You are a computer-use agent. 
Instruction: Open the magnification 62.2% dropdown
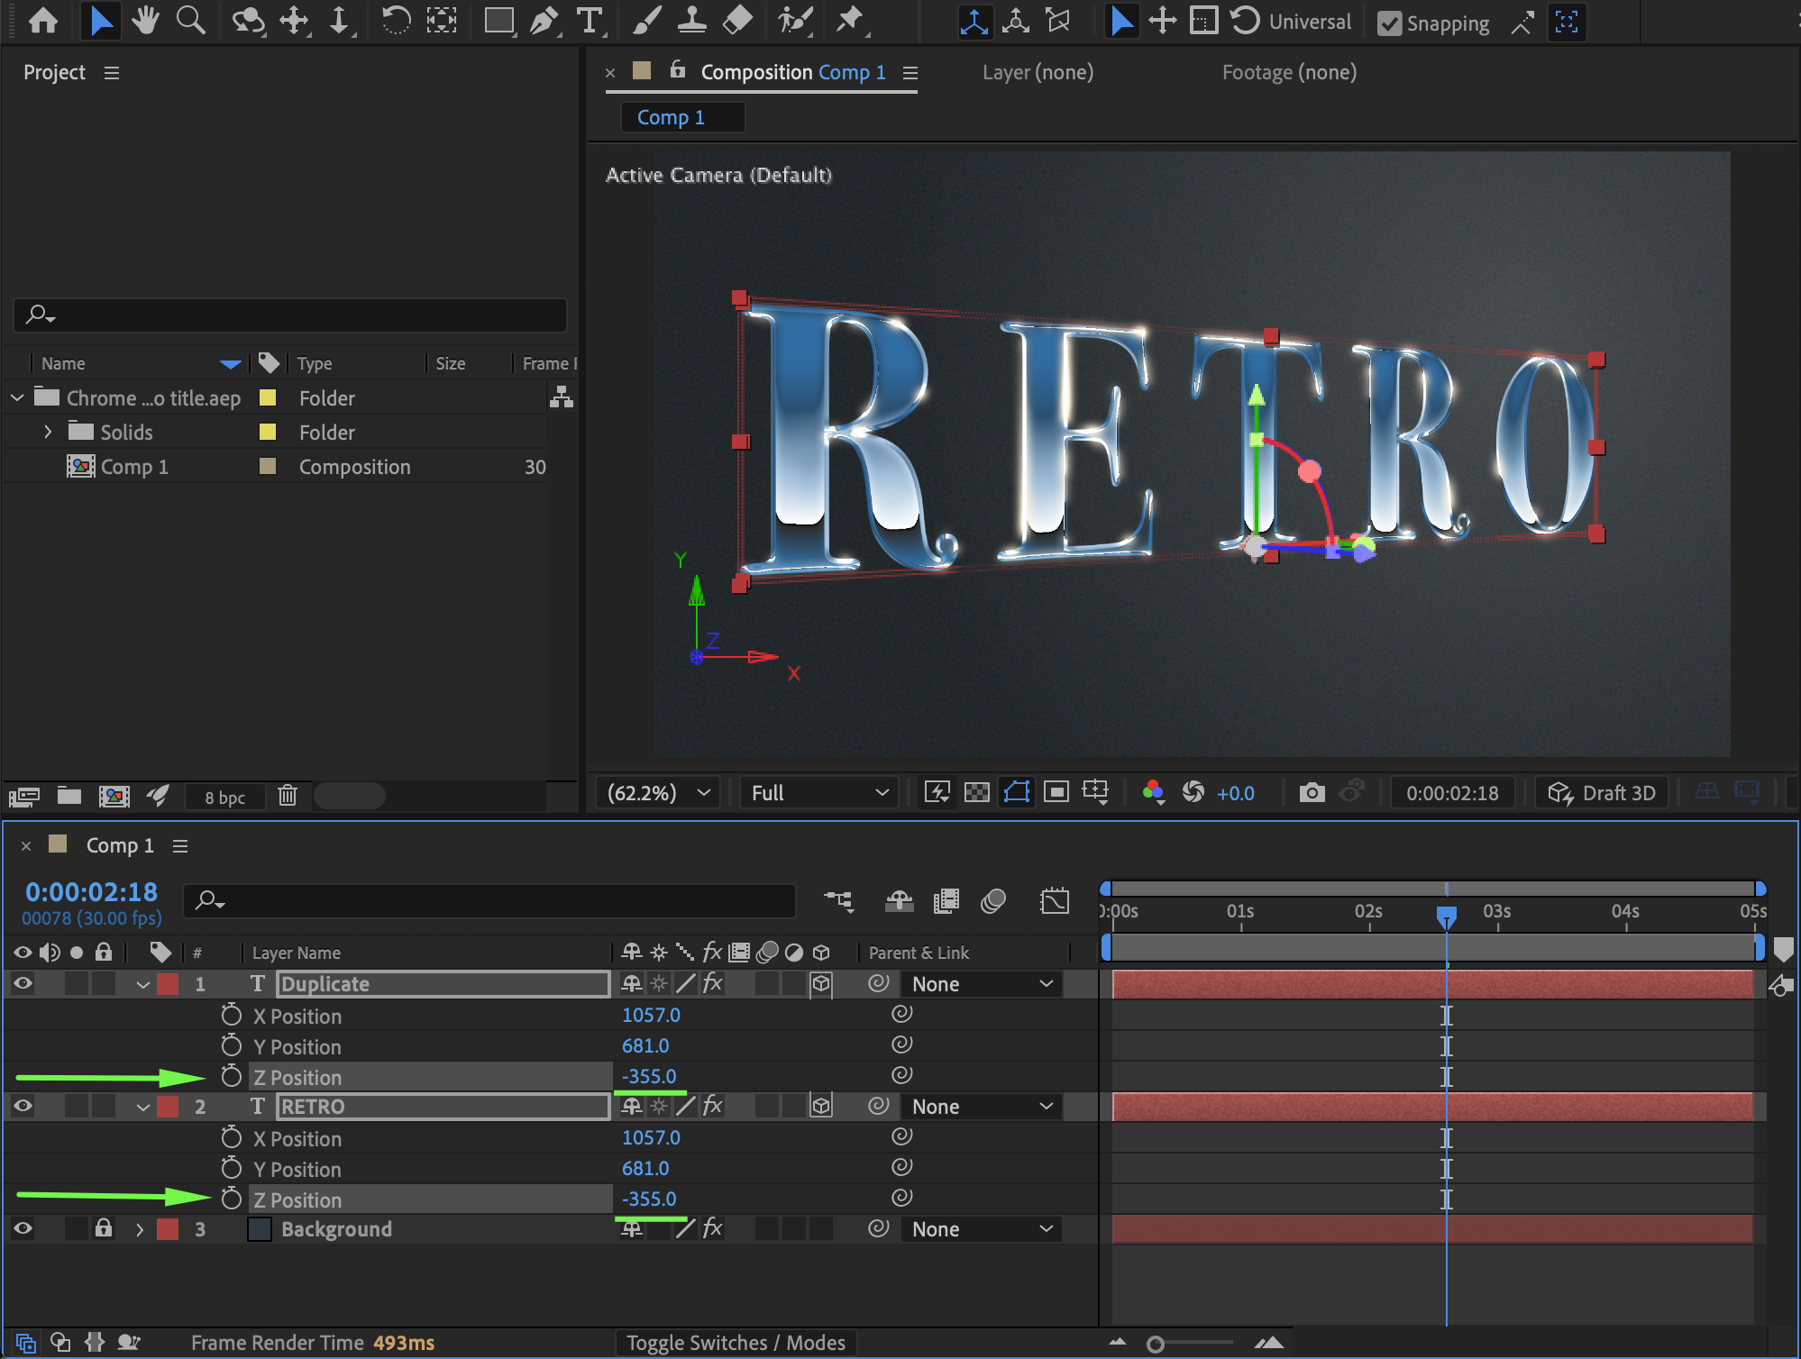(658, 793)
